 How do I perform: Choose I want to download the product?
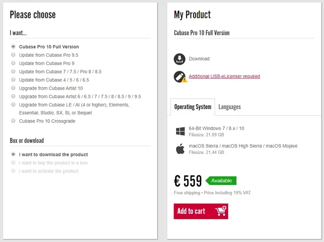(13, 154)
